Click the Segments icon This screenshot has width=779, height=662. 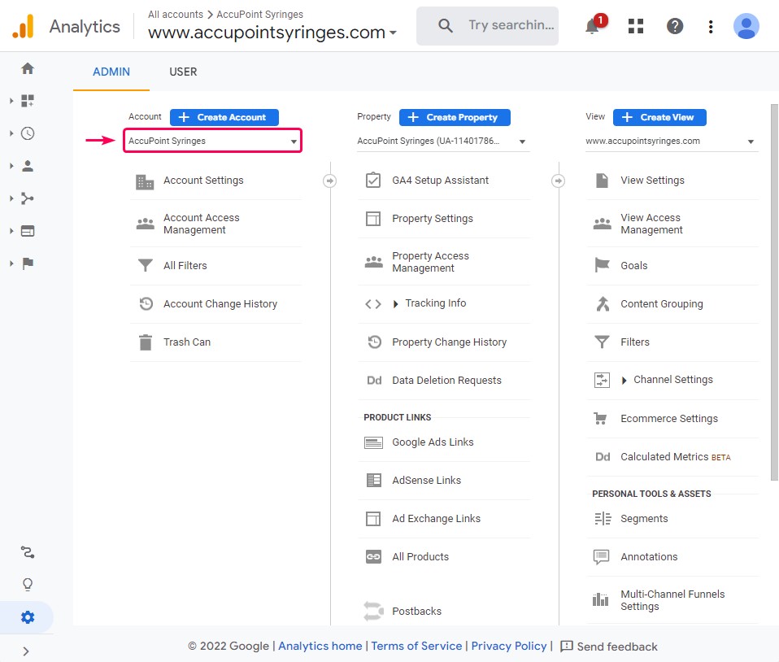[x=603, y=518]
